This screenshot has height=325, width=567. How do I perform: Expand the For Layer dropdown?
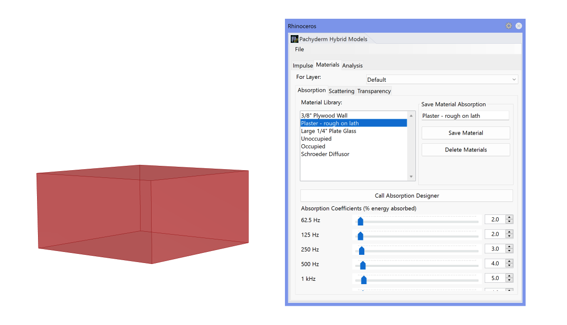click(442, 79)
